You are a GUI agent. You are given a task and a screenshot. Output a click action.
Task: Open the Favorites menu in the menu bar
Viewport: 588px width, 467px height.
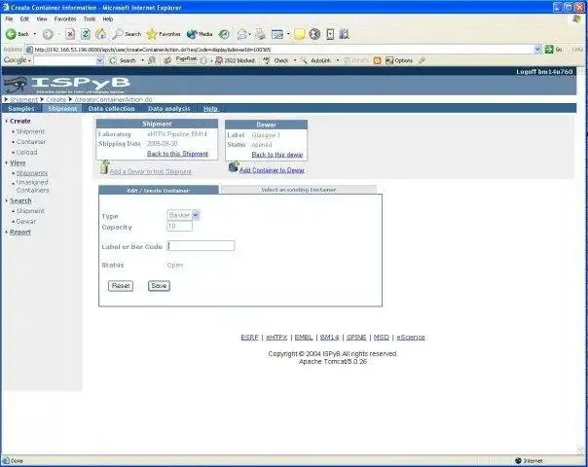click(65, 18)
